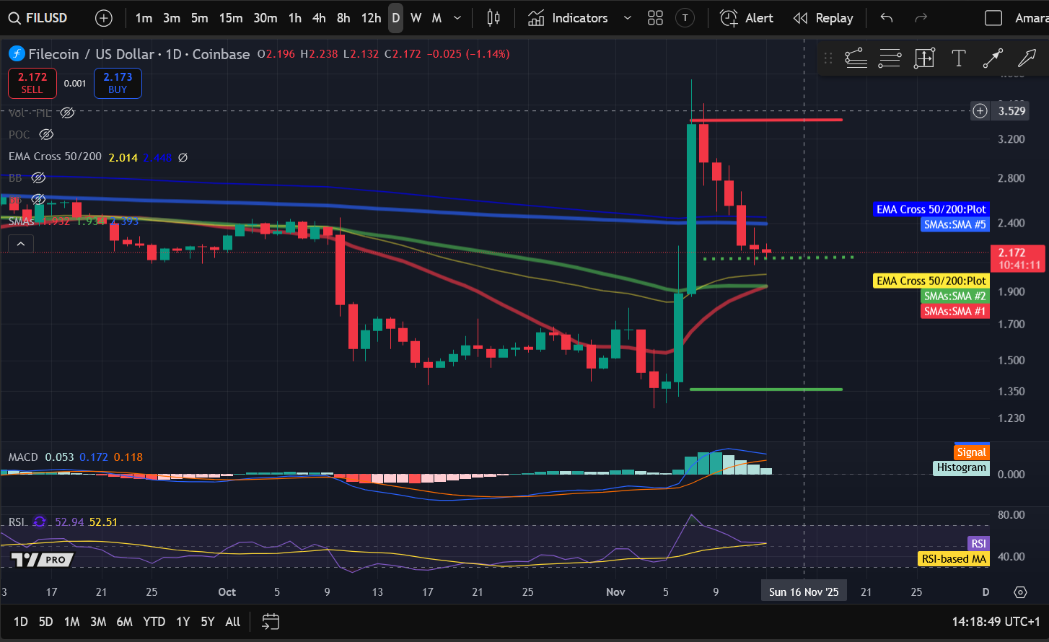Viewport: 1049px width, 642px height.
Task: Select the daily D timeframe
Action: (x=395, y=18)
